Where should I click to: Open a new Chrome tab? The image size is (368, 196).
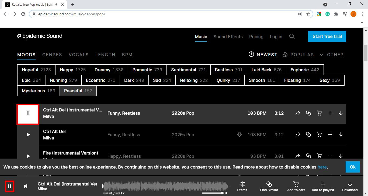[x=73, y=5]
